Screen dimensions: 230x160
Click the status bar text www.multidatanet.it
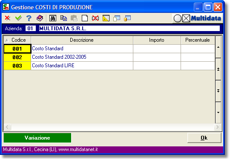click(78, 149)
